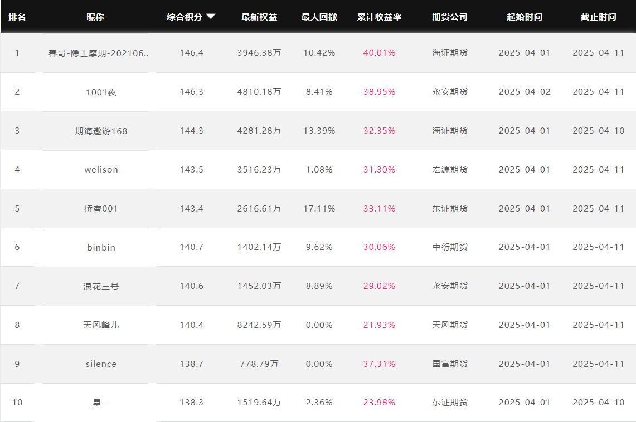This screenshot has height=422, width=636.
Task: Click the 起始时间 column header
Action: (525, 17)
